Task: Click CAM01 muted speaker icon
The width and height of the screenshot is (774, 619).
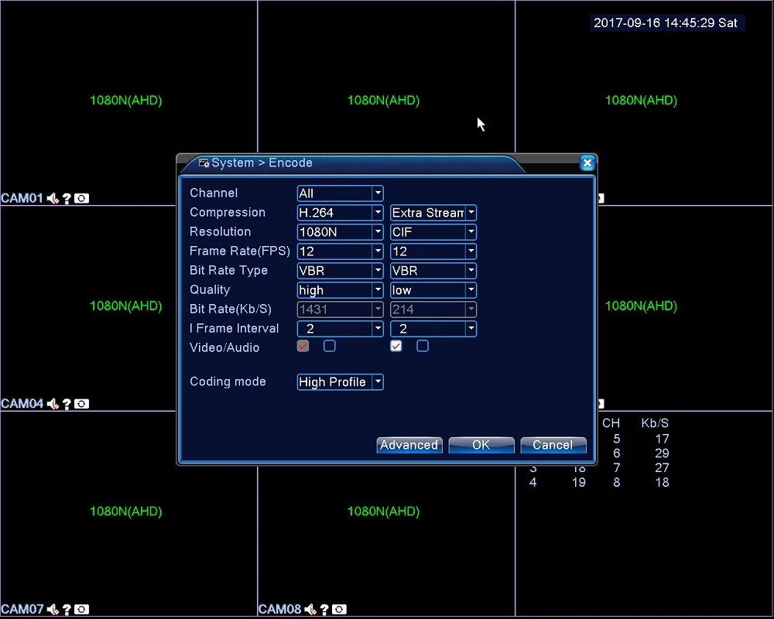Action: tap(53, 198)
